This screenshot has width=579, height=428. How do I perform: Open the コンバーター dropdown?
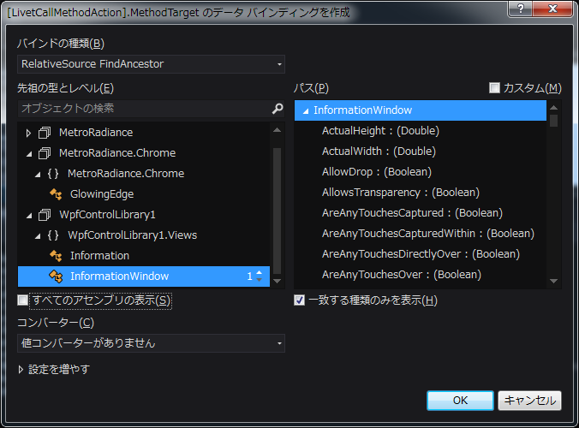(151, 343)
